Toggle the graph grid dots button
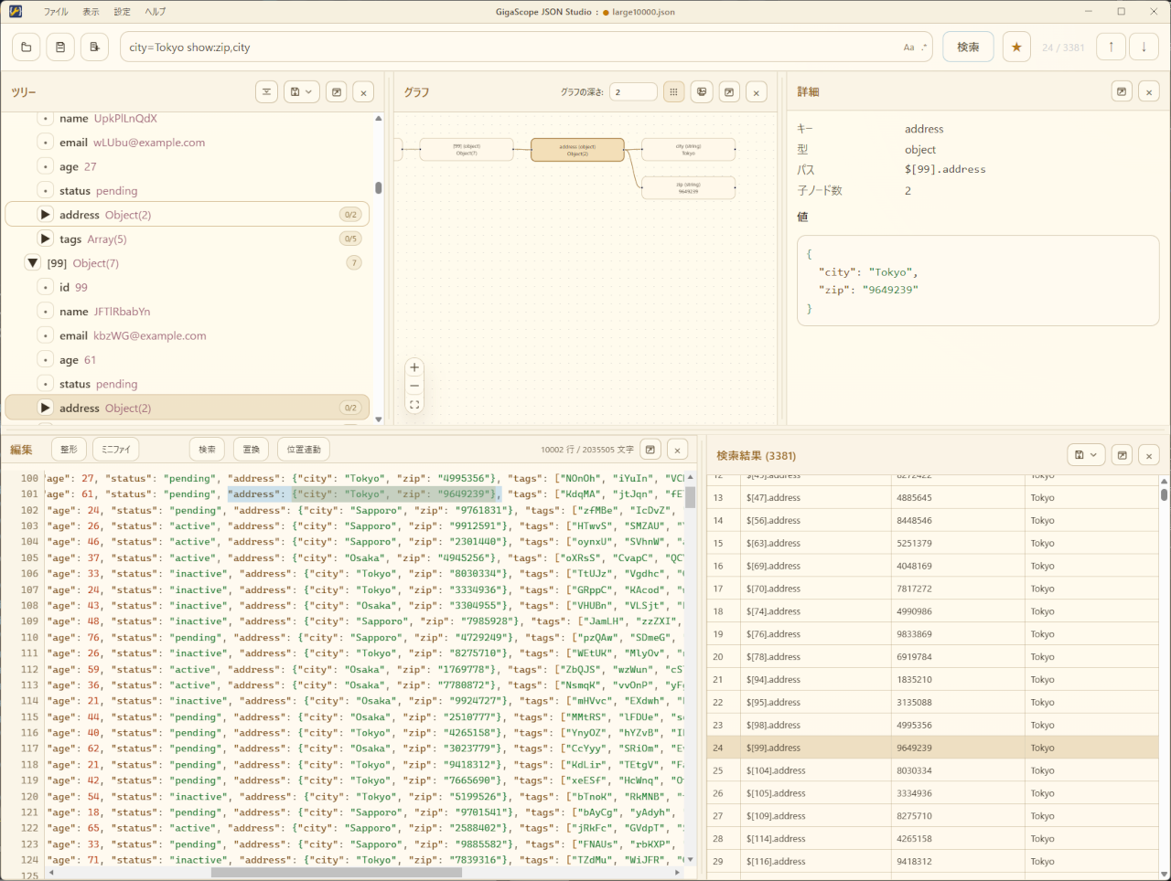 (x=673, y=92)
